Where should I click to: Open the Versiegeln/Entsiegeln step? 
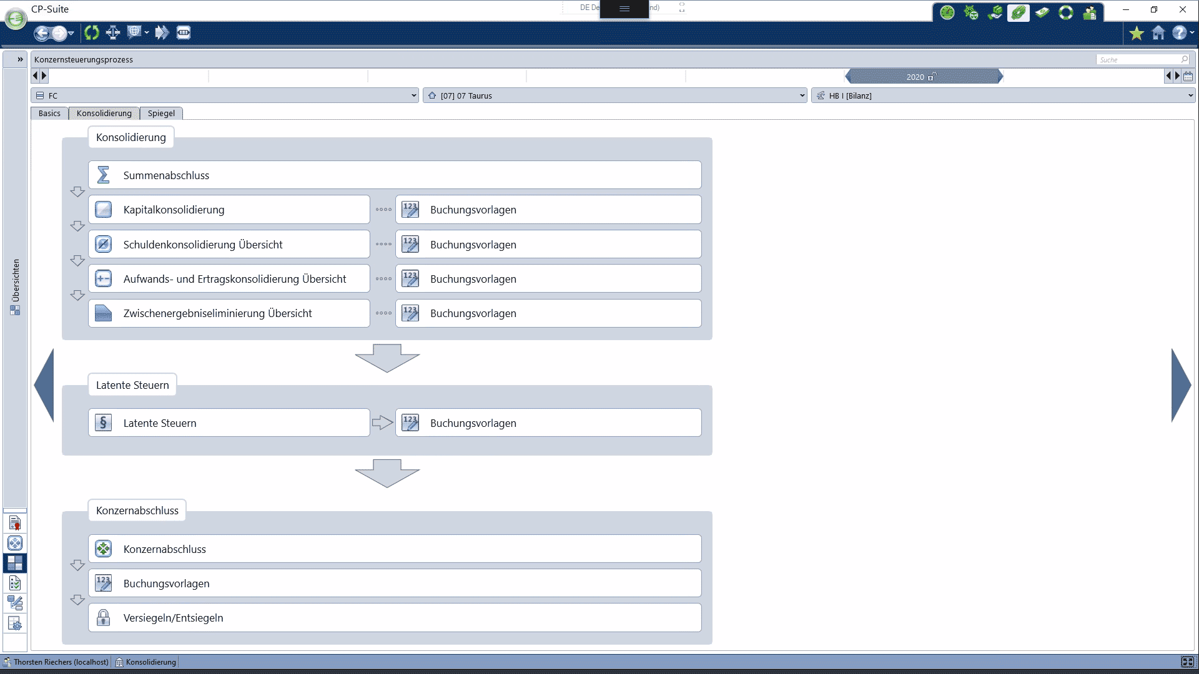[395, 617]
